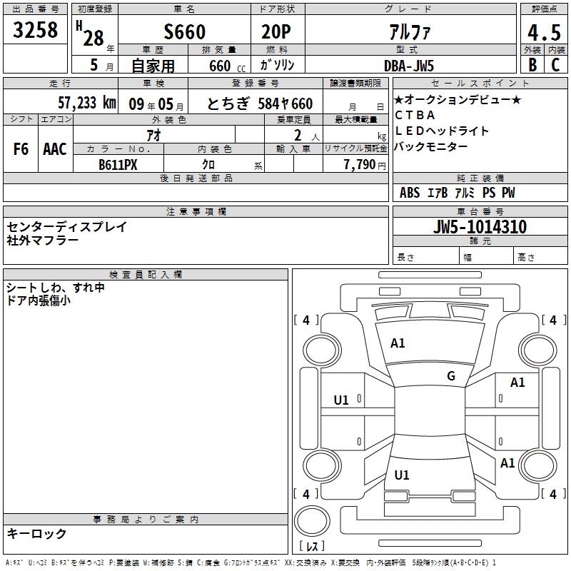Image resolution: width=571 pixels, height=571 pixels.
Task: Click interior grade C
Action: coord(555,64)
